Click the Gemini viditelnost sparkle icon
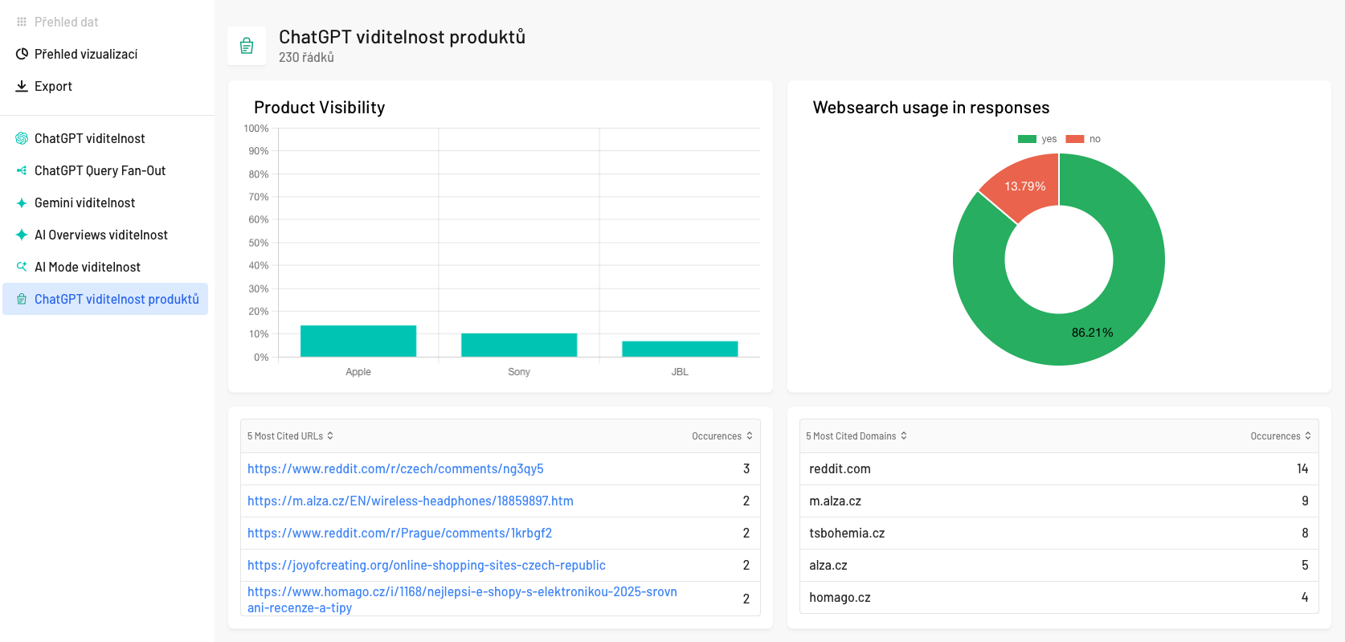The width and height of the screenshot is (1345, 642). 22,203
